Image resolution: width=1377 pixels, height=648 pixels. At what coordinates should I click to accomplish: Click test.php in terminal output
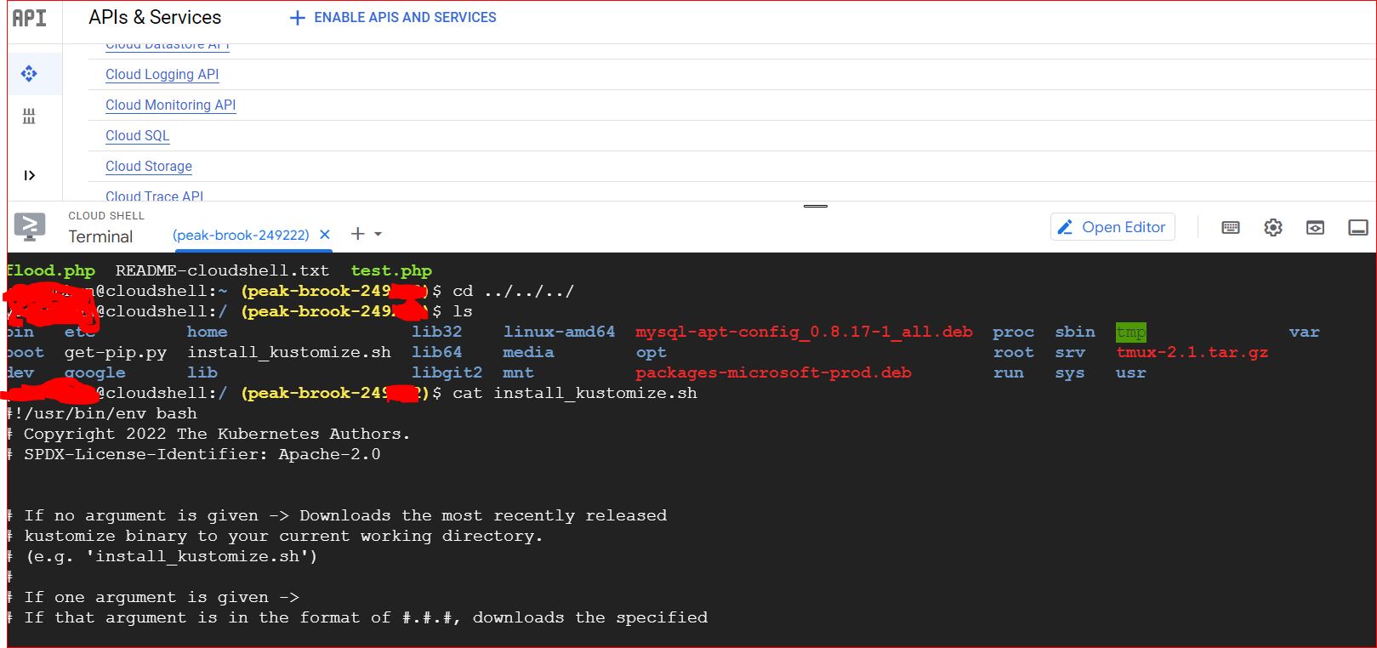[391, 271]
